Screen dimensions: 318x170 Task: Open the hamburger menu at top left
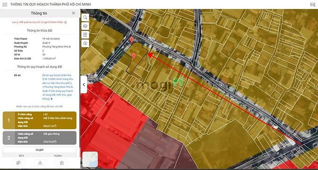(x=5, y=4)
